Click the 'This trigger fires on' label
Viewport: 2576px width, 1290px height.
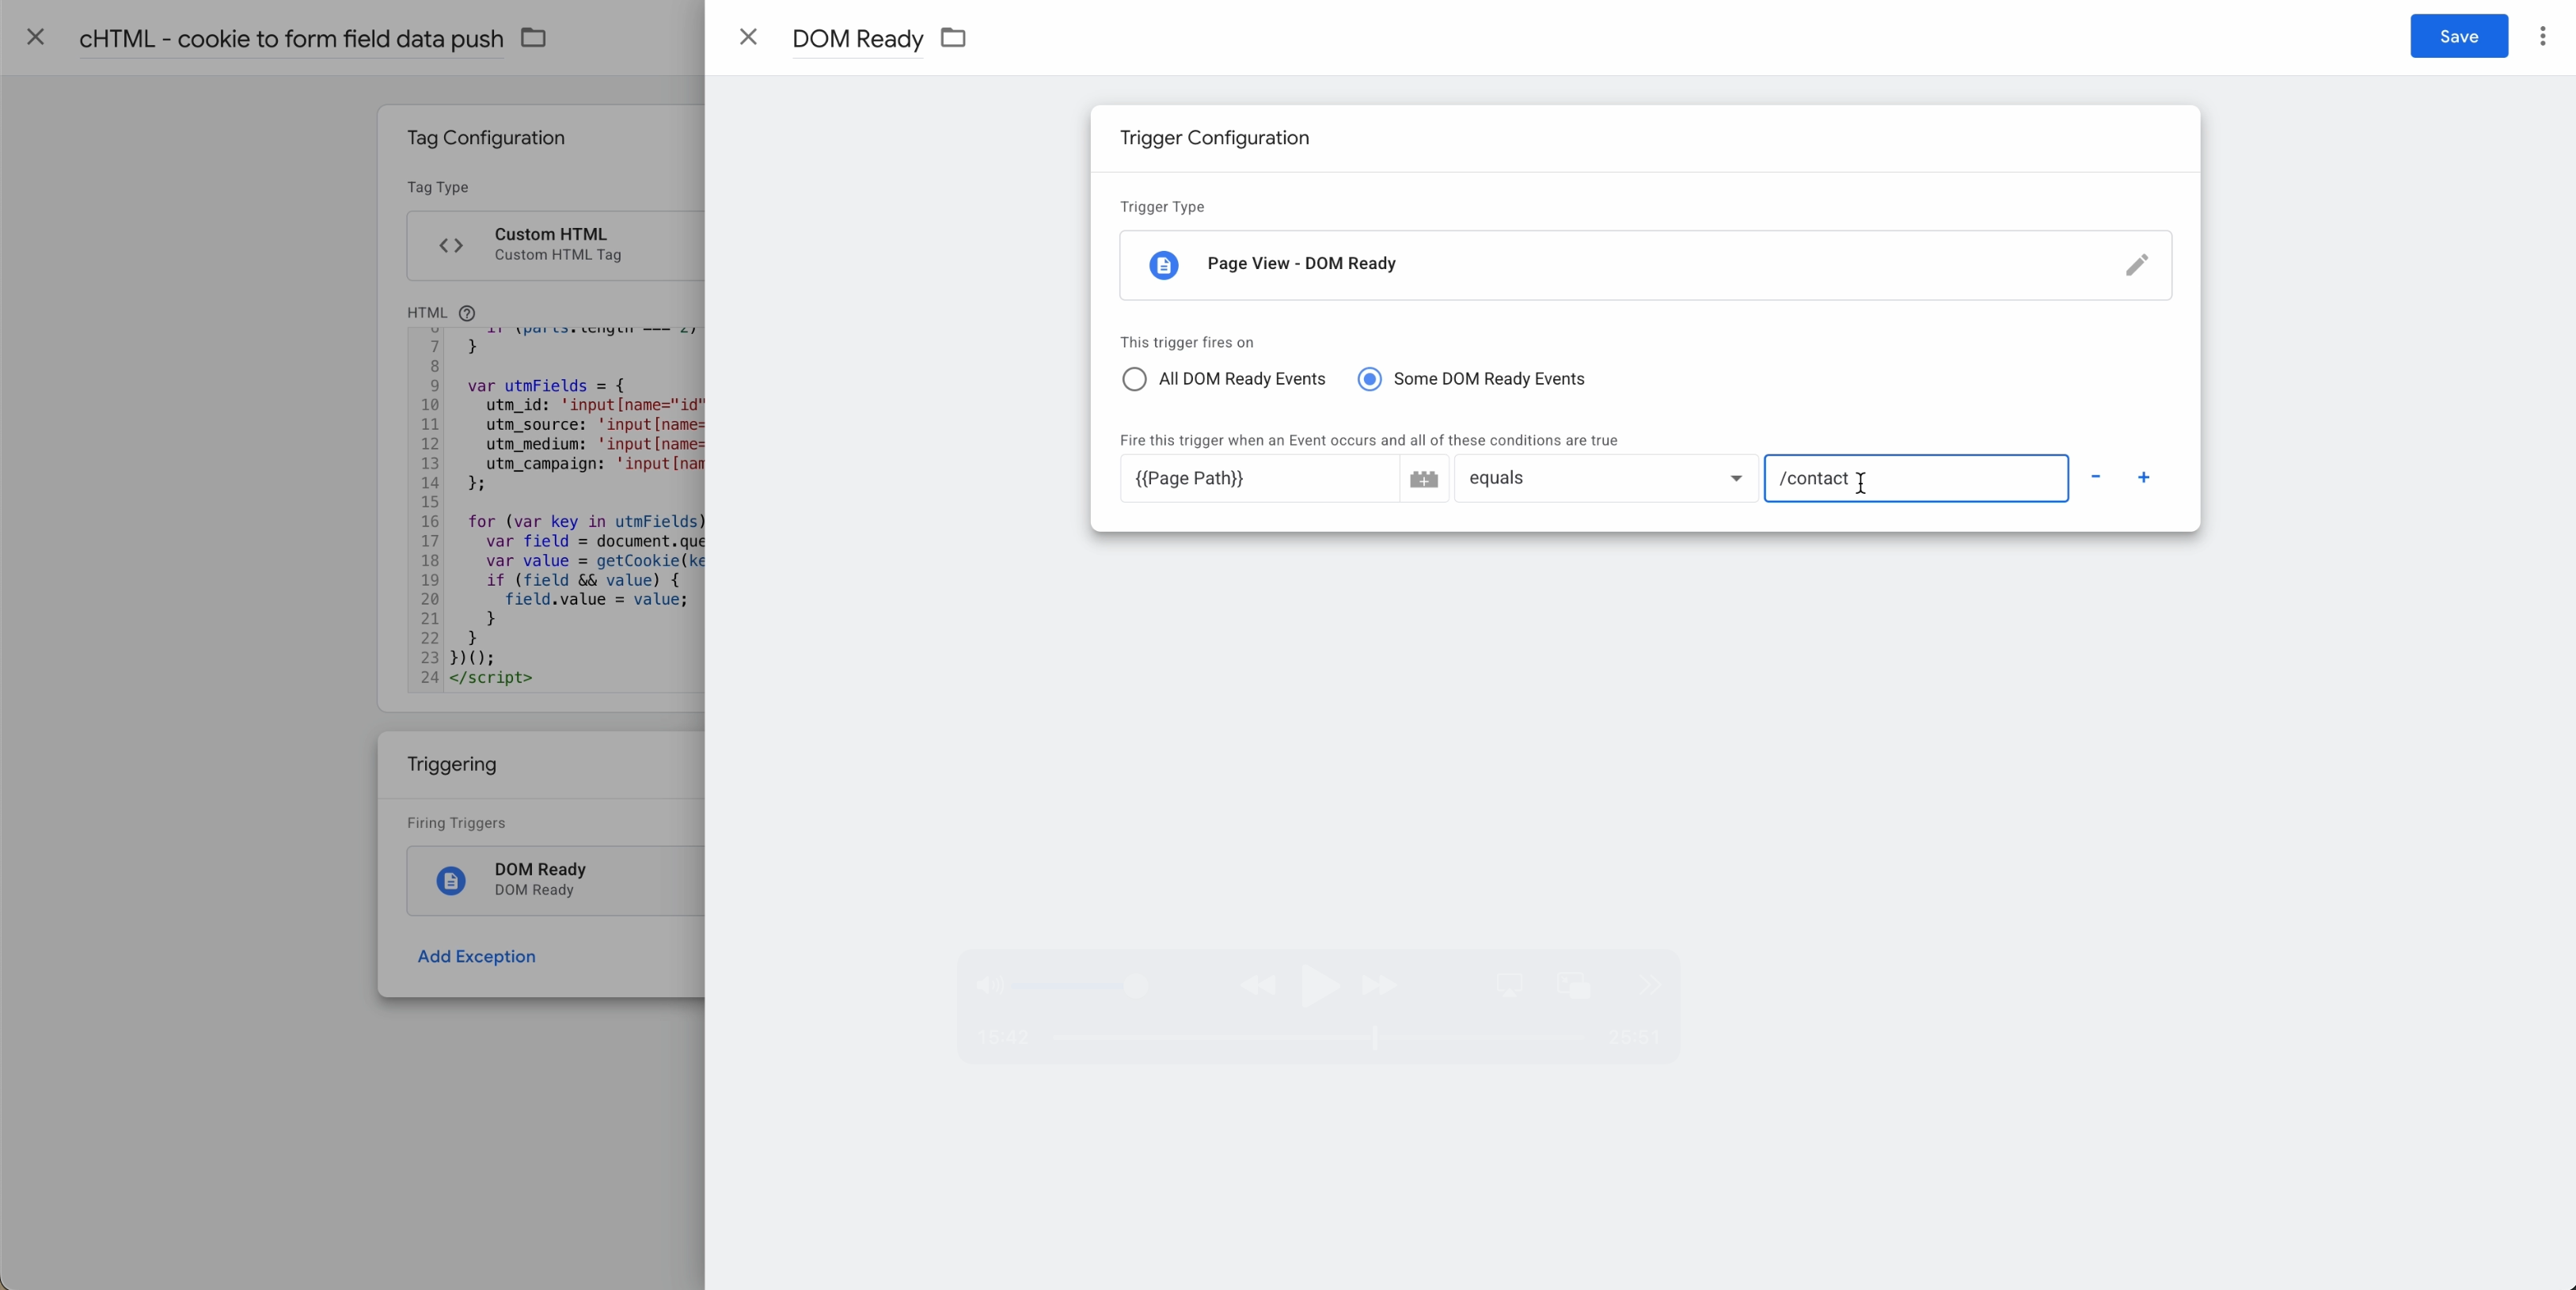1187,342
